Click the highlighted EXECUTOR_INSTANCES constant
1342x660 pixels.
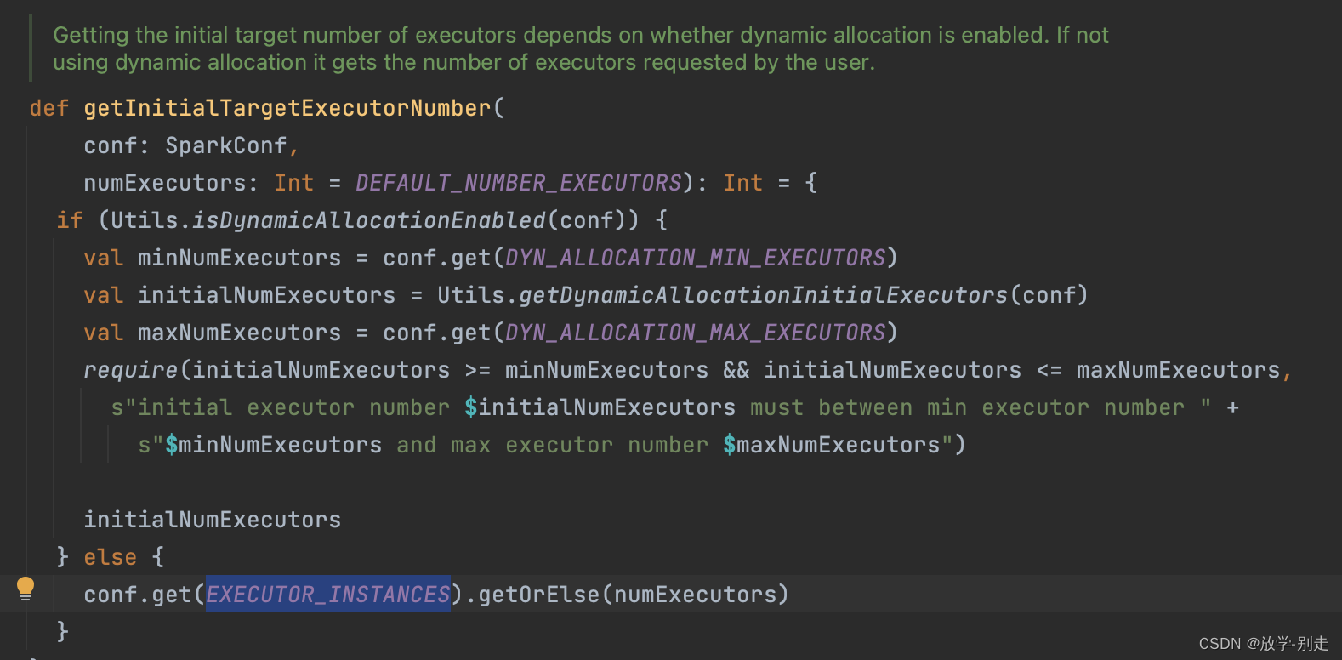coord(328,594)
